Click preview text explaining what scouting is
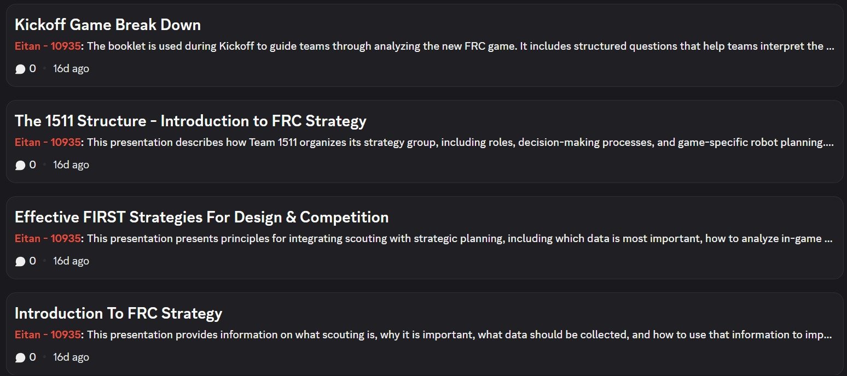Viewport: 847px width, 376px height. [460, 334]
